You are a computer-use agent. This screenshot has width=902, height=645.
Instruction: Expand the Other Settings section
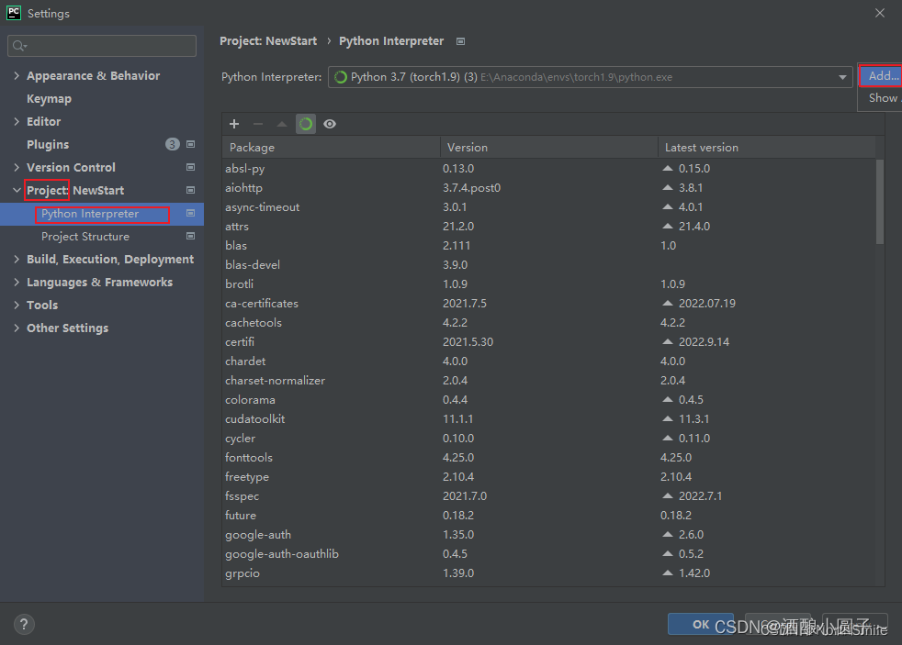(17, 328)
